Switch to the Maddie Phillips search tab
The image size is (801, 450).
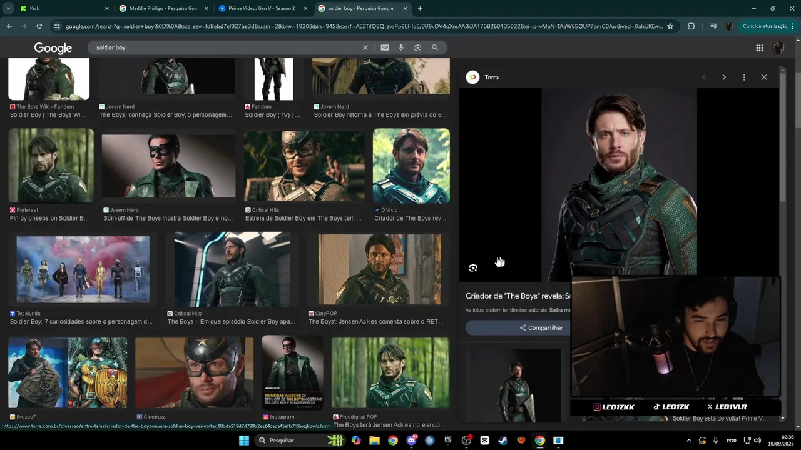click(x=163, y=8)
